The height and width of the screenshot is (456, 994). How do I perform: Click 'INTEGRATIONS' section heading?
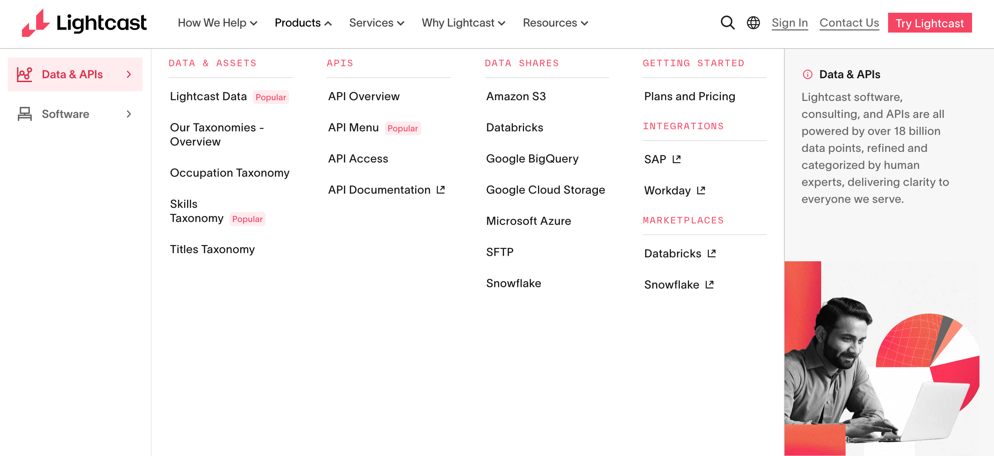coord(683,126)
